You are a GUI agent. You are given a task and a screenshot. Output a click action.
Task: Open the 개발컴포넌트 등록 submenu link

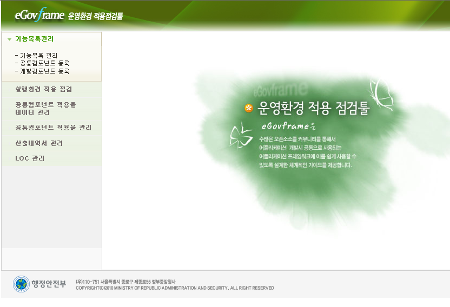coord(42,71)
